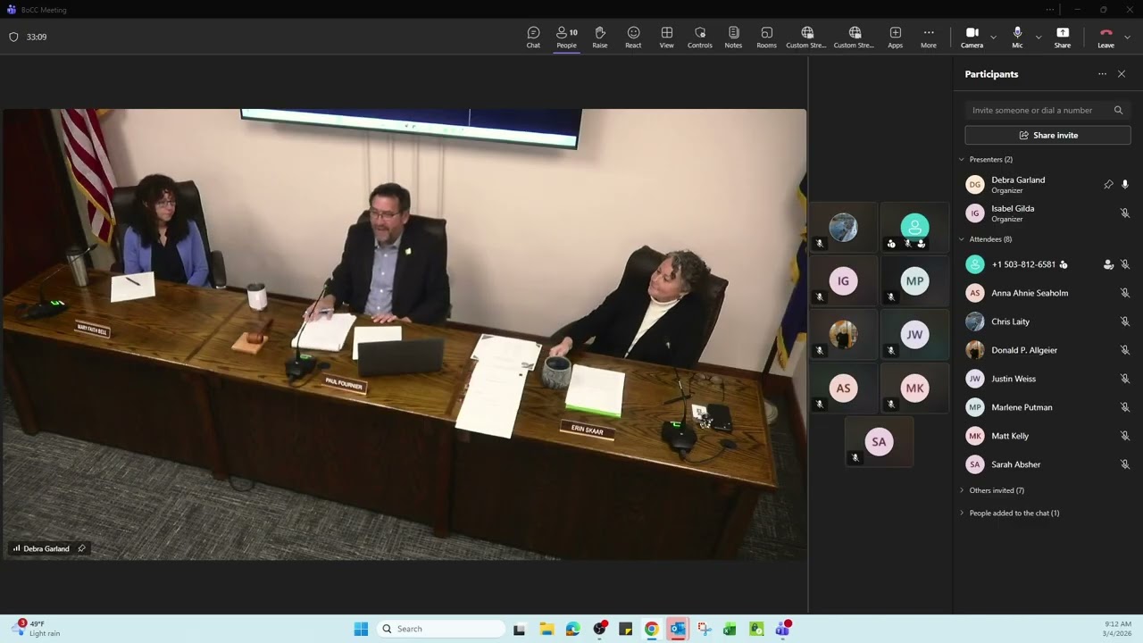Viewport: 1143px width, 643px height.
Task: Click the AS participant video tile
Action: 843,388
